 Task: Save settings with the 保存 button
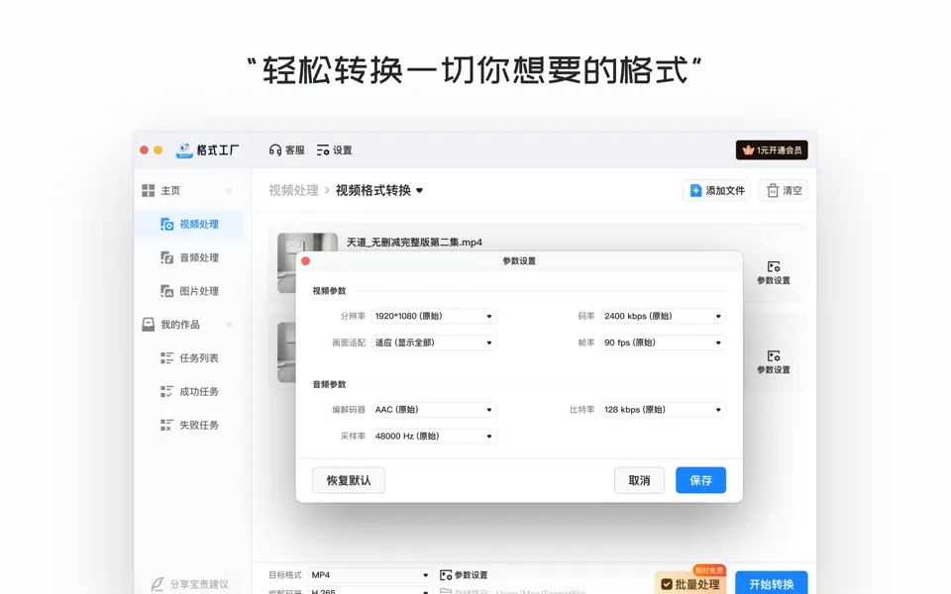tap(700, 479)
